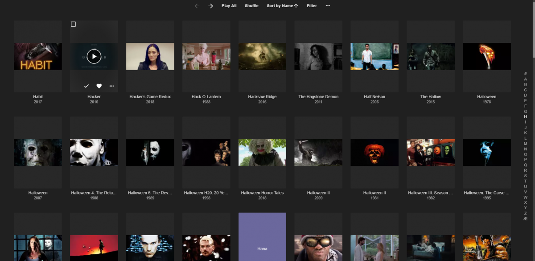Jump to letter A in alphabet index
The image size is (535, 261).
(x=525, y=79)
